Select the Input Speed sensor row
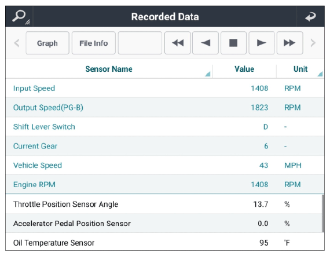The image size is (330, 256). [165, 88]
